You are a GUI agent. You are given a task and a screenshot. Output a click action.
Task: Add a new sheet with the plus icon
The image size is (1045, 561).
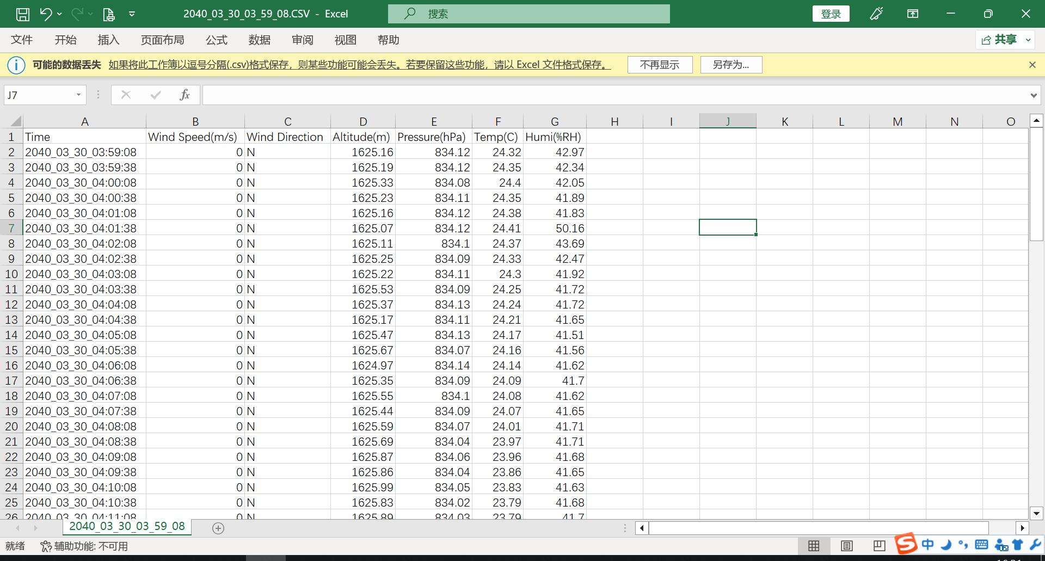(x=218, y=528)
